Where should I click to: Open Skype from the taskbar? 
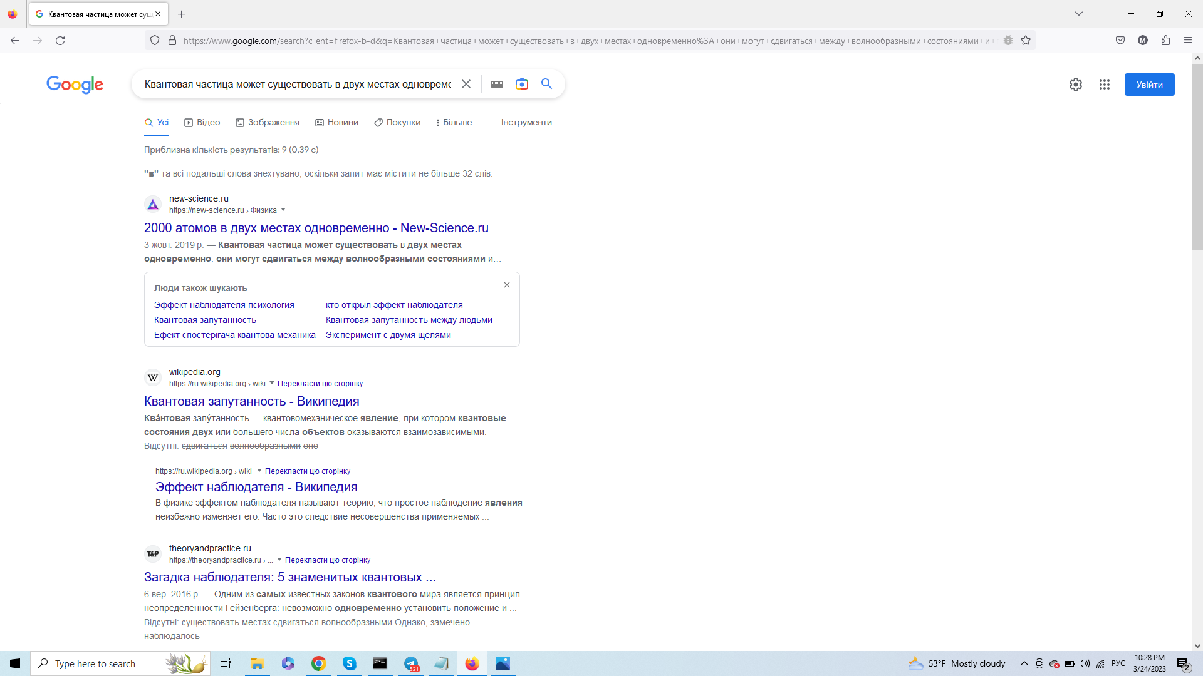coord(350,663)
